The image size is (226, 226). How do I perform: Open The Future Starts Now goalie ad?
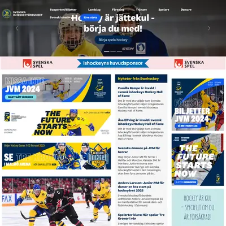pos(198,160)
